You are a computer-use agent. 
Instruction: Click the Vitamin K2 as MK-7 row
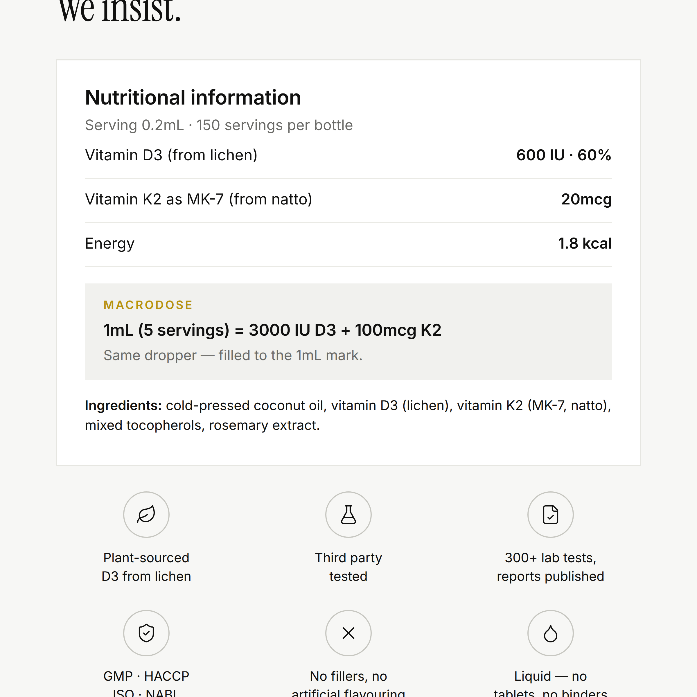click(x=348, y=200)
